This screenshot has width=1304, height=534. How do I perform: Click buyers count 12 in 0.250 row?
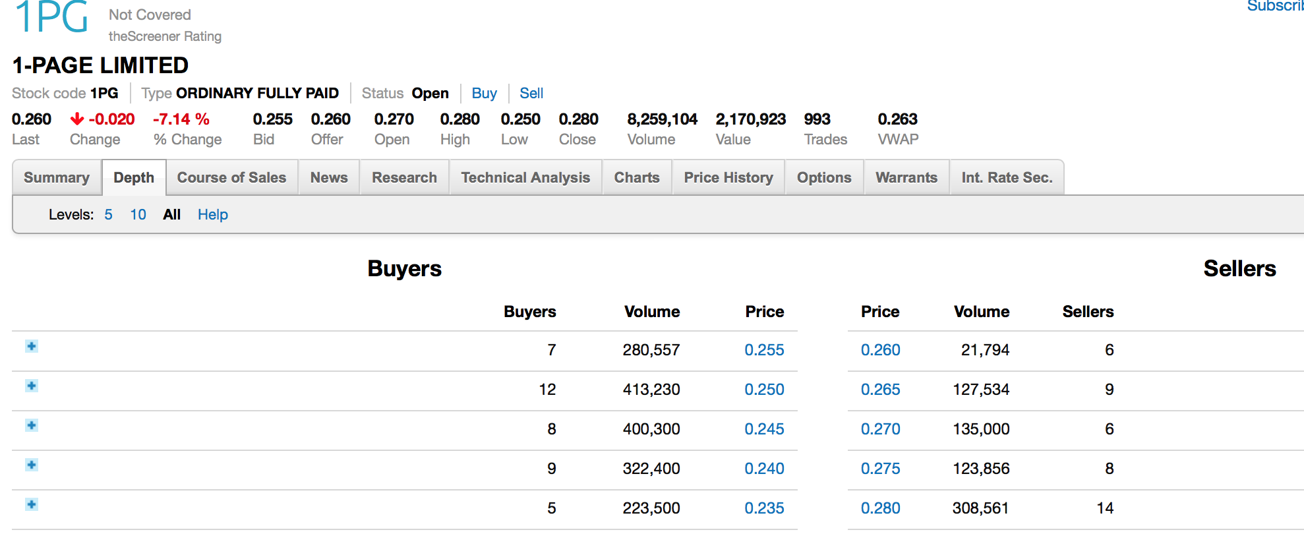pos(547,390)
